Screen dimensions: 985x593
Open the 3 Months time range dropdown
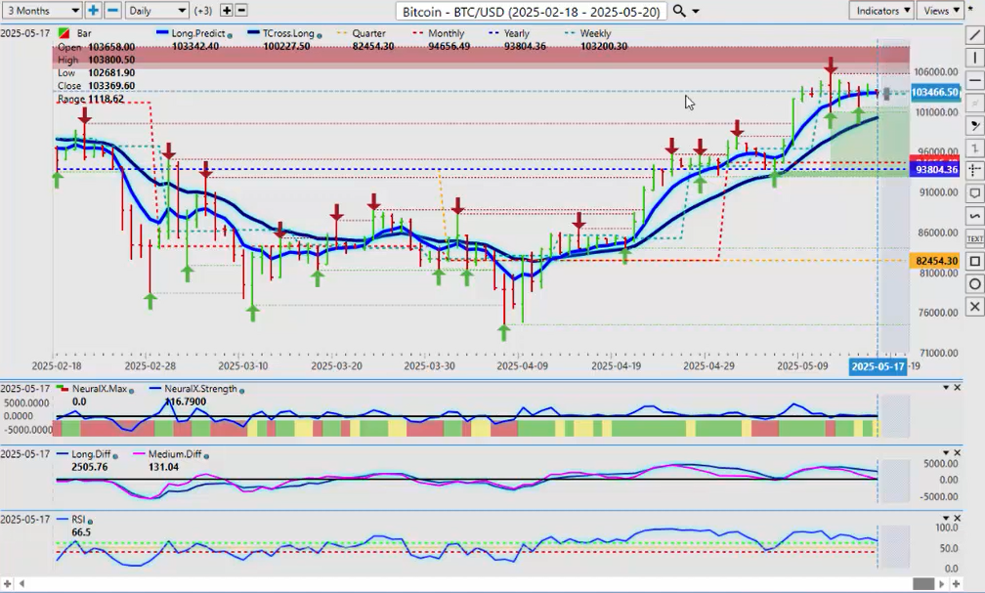click(x=41, y=11)
